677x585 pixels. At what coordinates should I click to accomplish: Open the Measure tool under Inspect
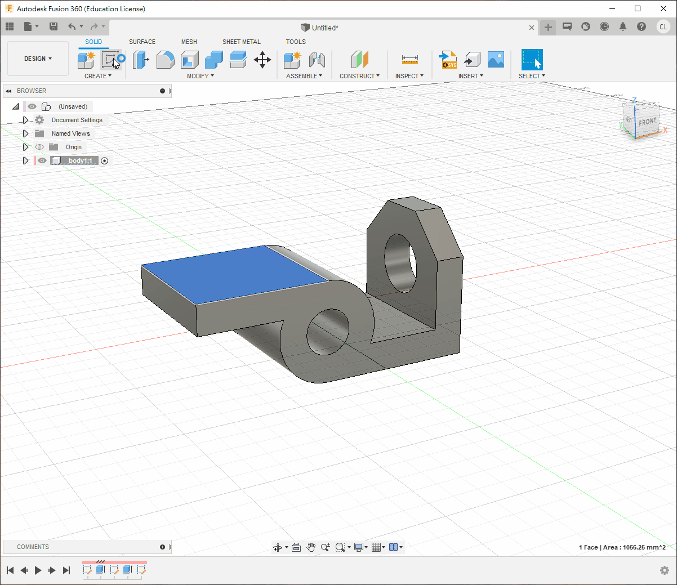tap(409, 60)
